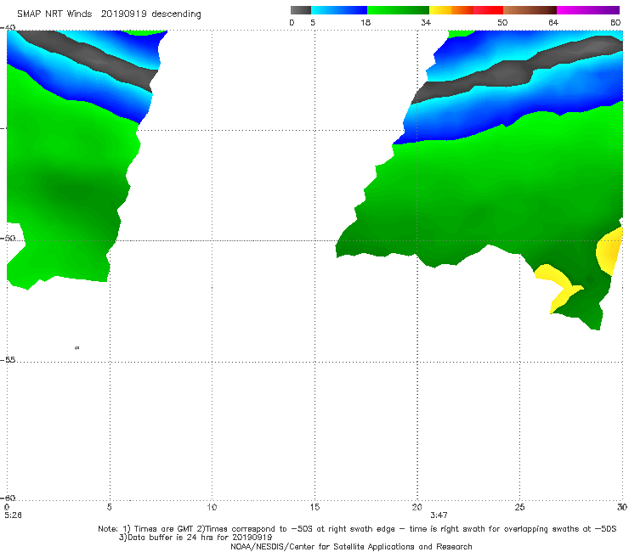This screenshot has width=629, height=552.
Task: Click the longitude axis label '25'
Action: [x=519, y=507]
